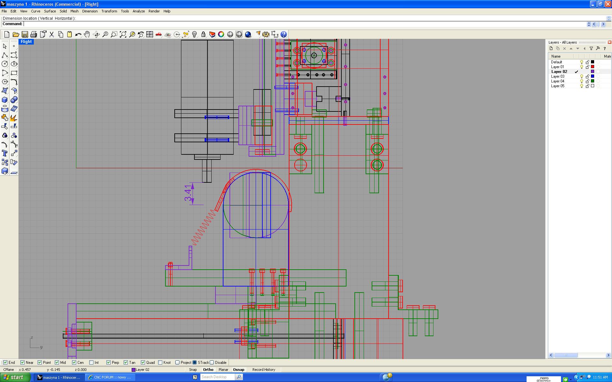Choose the explode tool in left toolbar
This screenshot has width=612, height=382.
[14, 117]
